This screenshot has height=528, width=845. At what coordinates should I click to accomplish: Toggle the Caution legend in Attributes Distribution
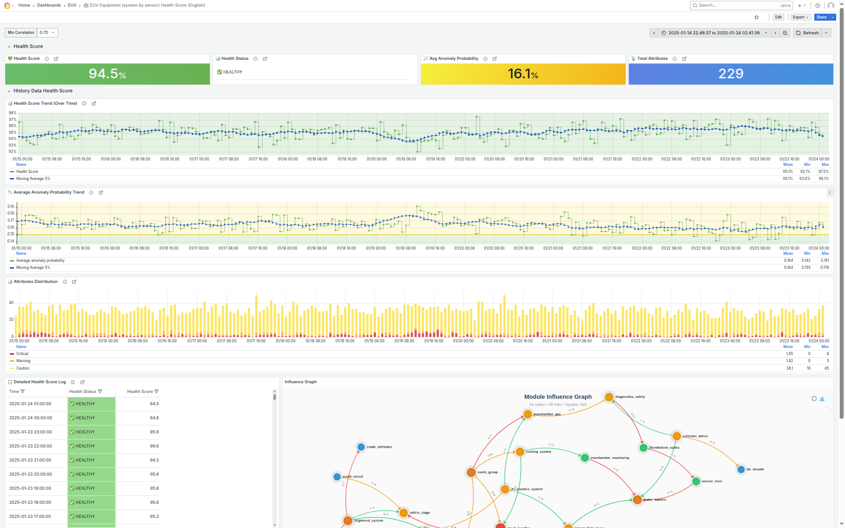pos(22,368)
